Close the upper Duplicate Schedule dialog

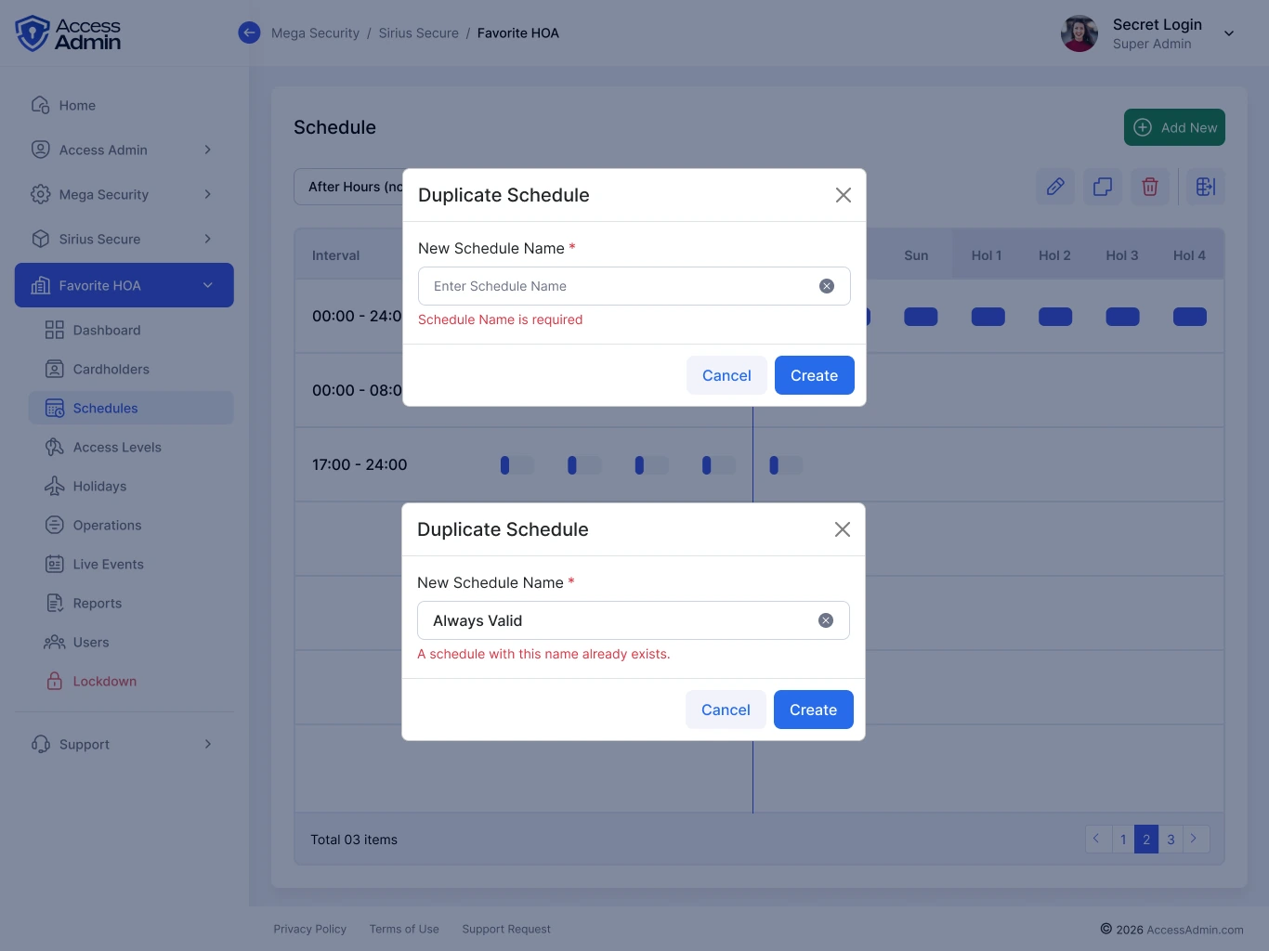(x=844, y=195)
